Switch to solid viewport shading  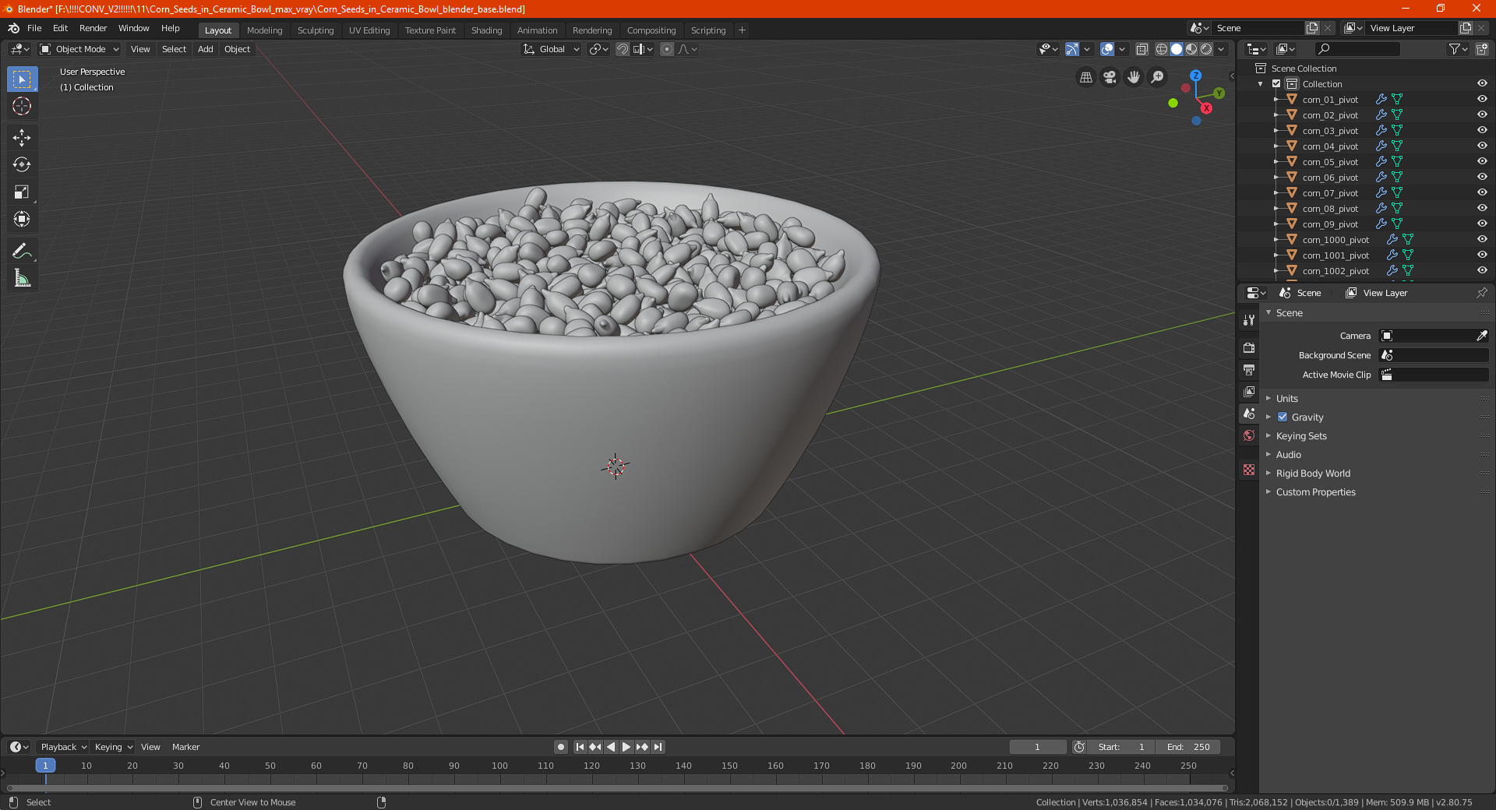(1177, 49)
